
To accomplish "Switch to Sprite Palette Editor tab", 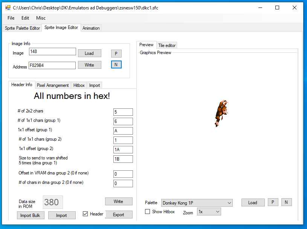I will [22, 28].
